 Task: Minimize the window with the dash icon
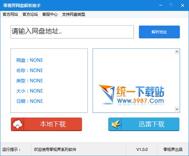pyautogui.click(x=161, y=5)
